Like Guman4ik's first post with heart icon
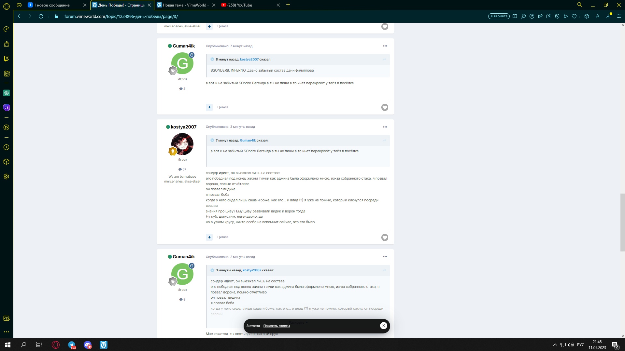Viewport: 625px width, 351px height. (385, 107)
